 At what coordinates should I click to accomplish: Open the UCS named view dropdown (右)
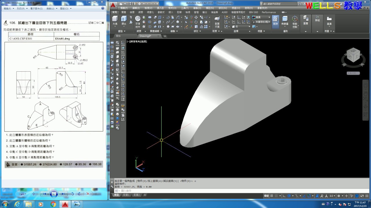241,27
